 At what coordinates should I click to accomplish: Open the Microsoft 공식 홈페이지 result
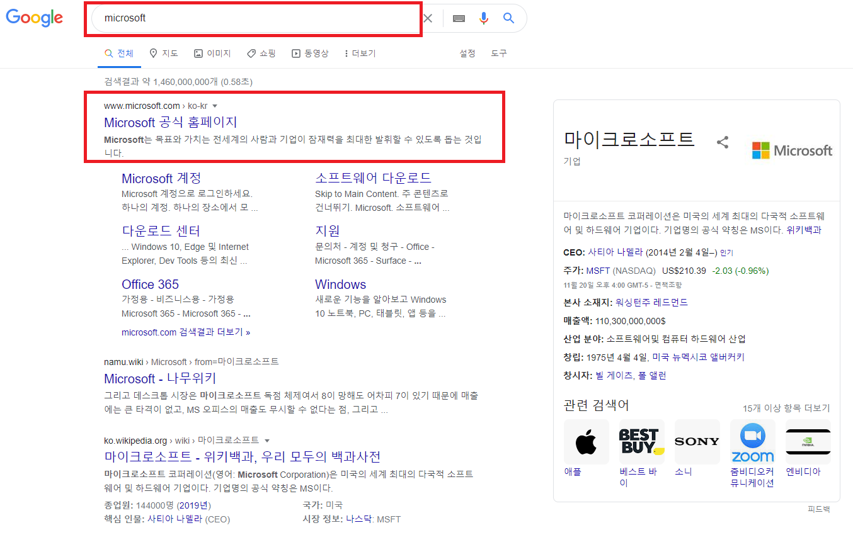tap(170, 122)
